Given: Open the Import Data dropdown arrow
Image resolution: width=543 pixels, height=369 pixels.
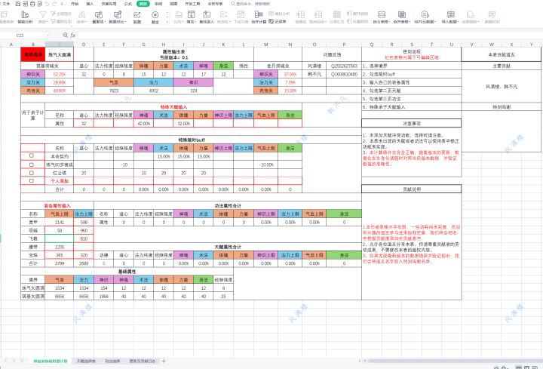Looking at the screenshot, I should 459,22.
